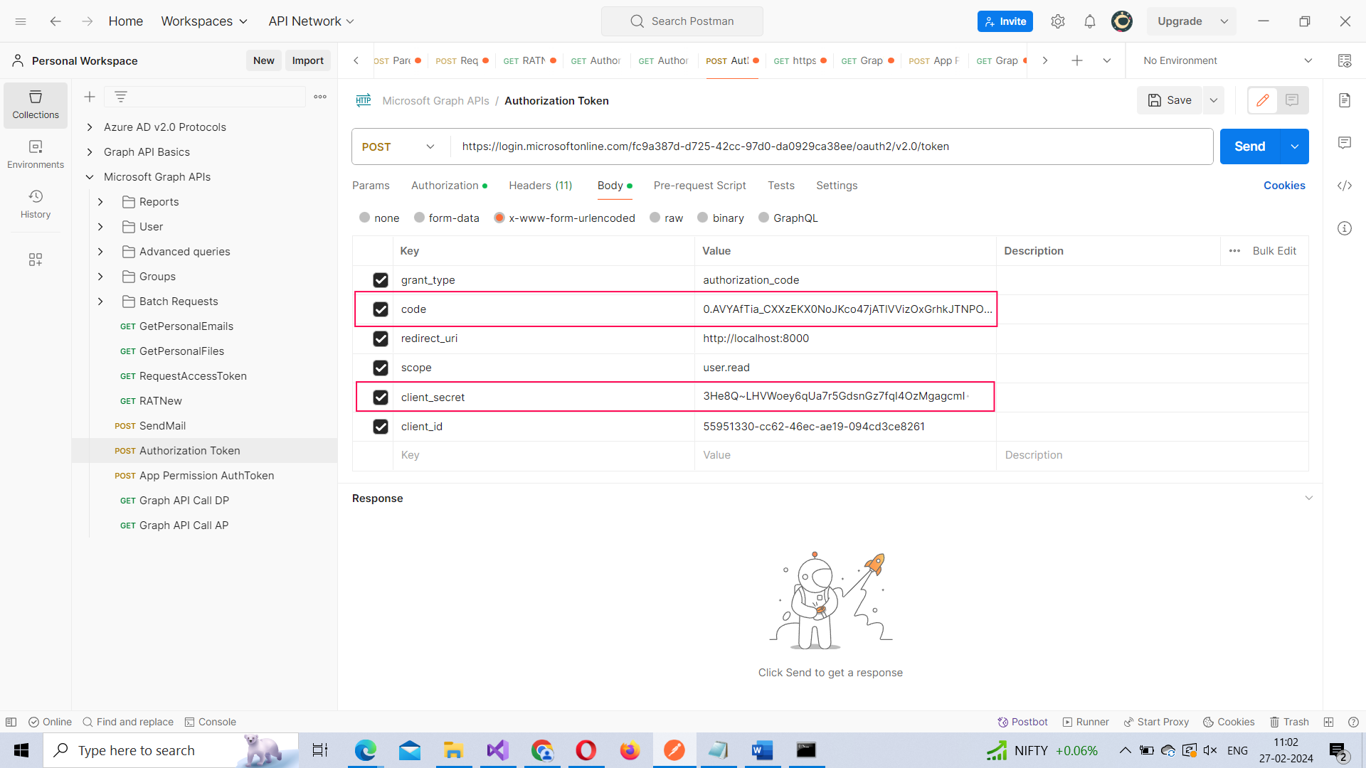
Task: Open the Workspaces menu
Action: pyautogui.click(x=204, y=21)
